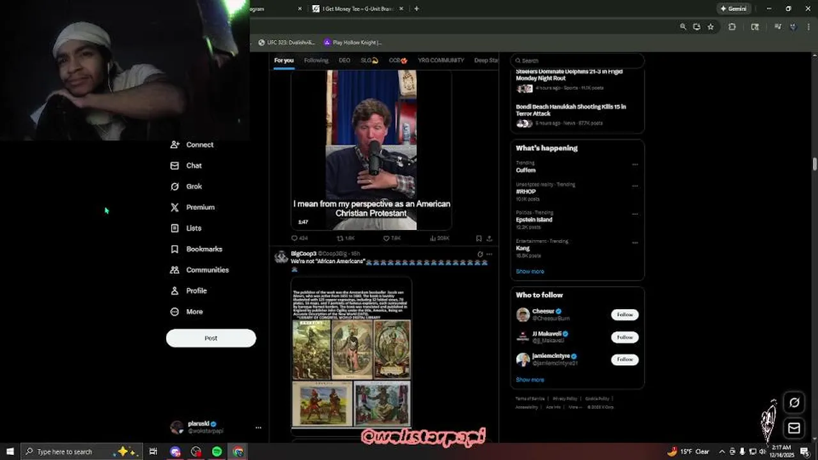Open options for Epstein Island trend
This screenshot has width=818, height=460.
click(x=635, y=214)
